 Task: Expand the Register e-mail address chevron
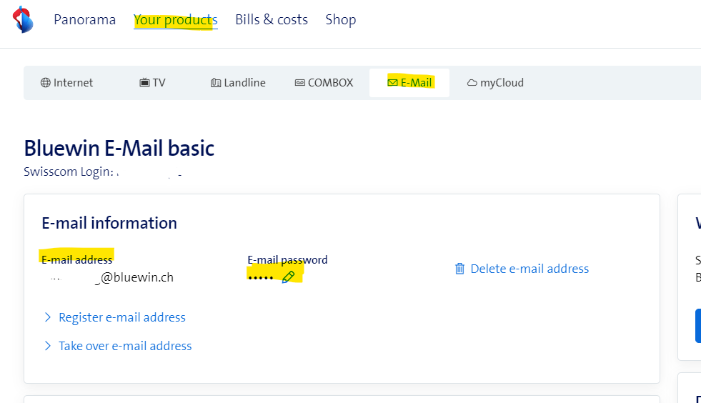(48, 317)
